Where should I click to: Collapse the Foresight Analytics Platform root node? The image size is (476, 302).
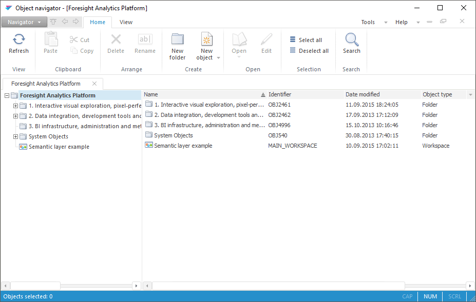point(7,95)
